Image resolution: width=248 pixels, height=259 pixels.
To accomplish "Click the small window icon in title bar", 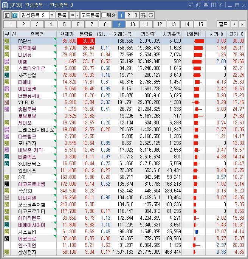I will pos(191,5).
